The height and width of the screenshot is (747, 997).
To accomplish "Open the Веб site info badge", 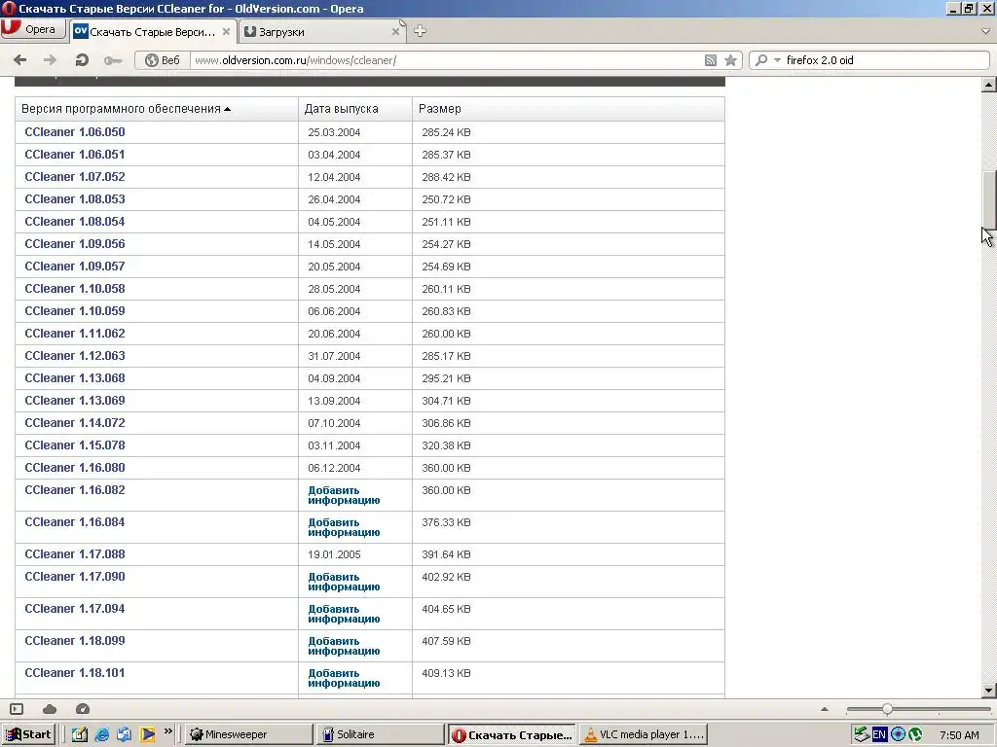I will 163,60.
